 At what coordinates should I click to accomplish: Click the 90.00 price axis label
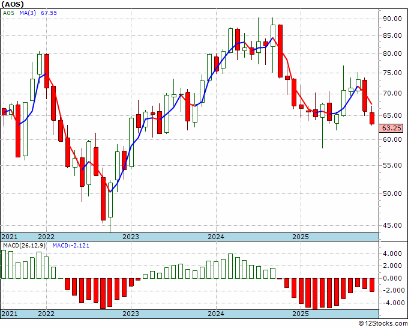click(x=392, y=19)
